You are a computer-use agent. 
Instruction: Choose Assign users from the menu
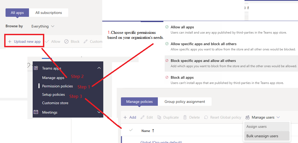267,126
